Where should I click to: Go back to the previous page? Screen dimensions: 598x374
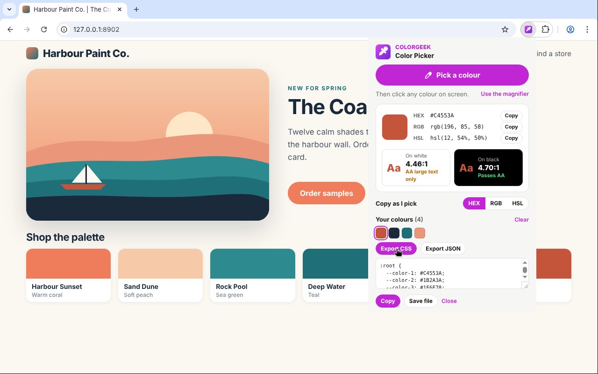click(x=10, y=29)
